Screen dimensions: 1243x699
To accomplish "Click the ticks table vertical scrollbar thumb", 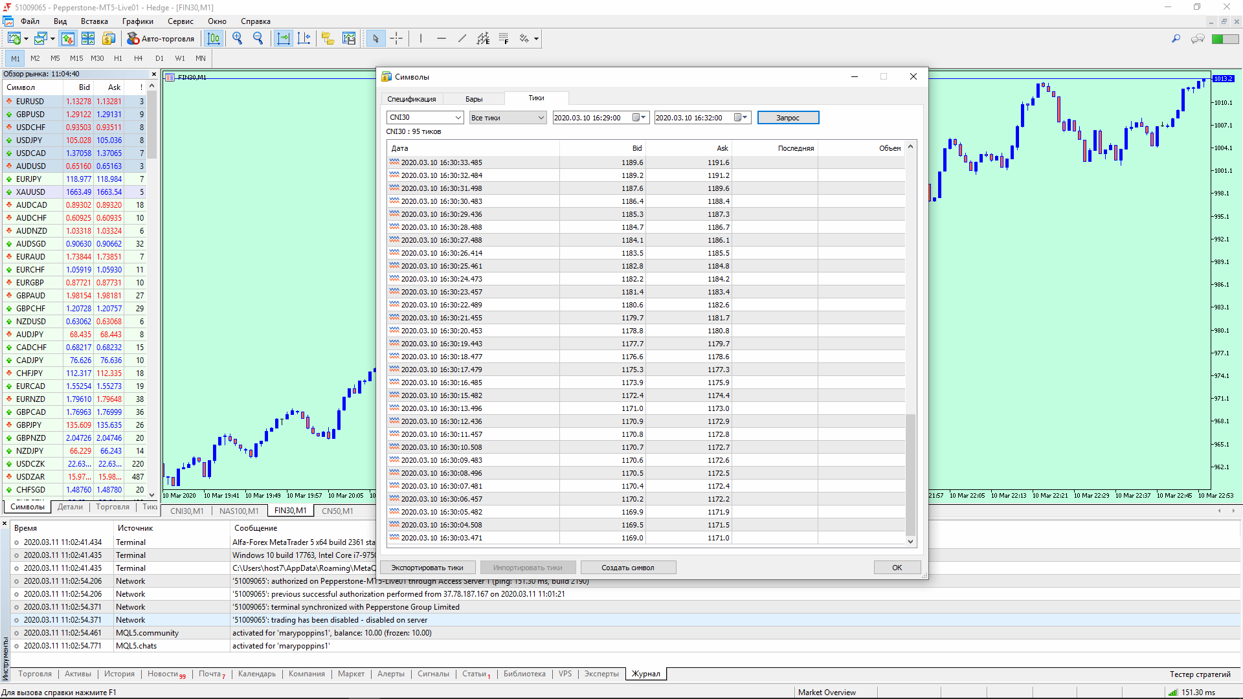I will 910,474.
